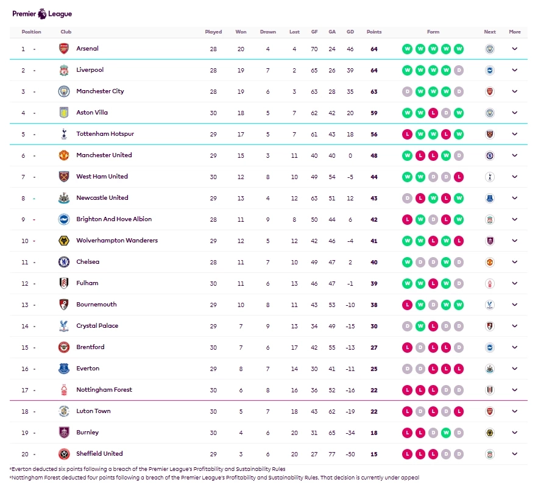Click the Arsenal club crest
Screen dimensions: 538x488
coord(64,49)
